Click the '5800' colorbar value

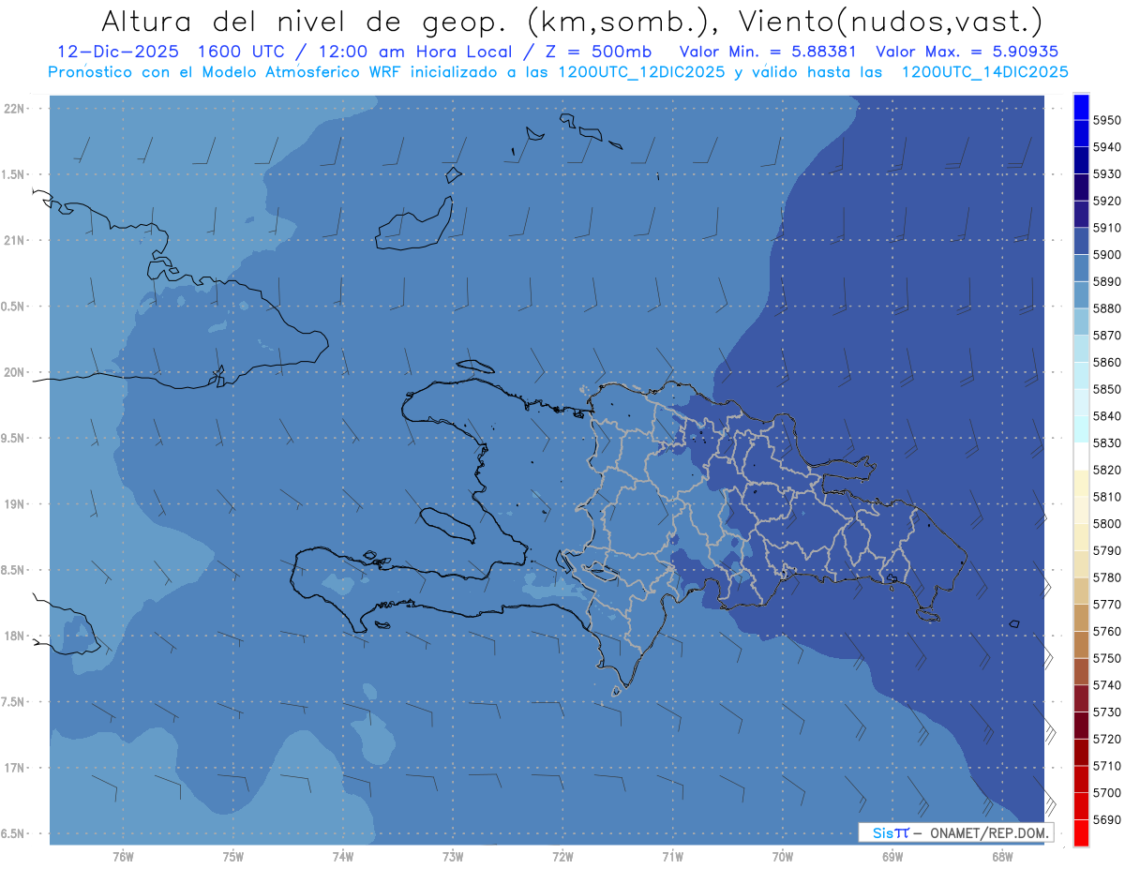click(x=1107, y=523)
